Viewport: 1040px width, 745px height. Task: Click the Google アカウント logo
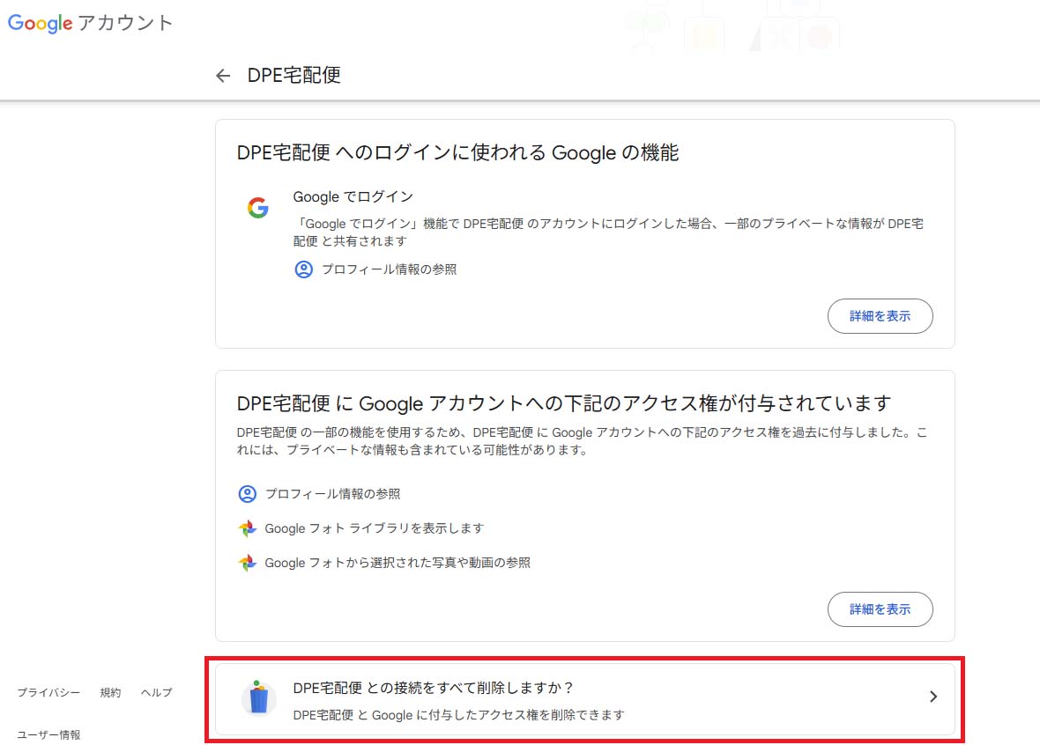pos(90,23)
